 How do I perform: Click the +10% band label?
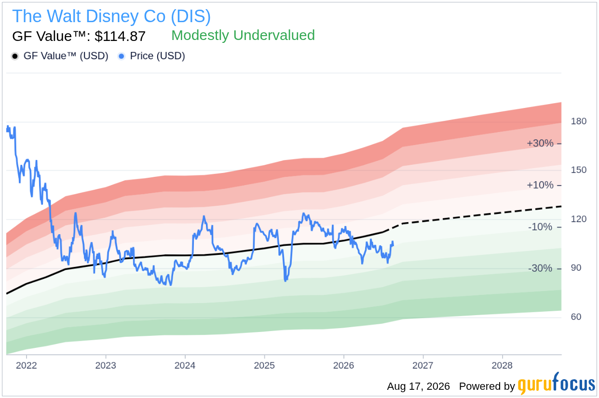[540, 185]
